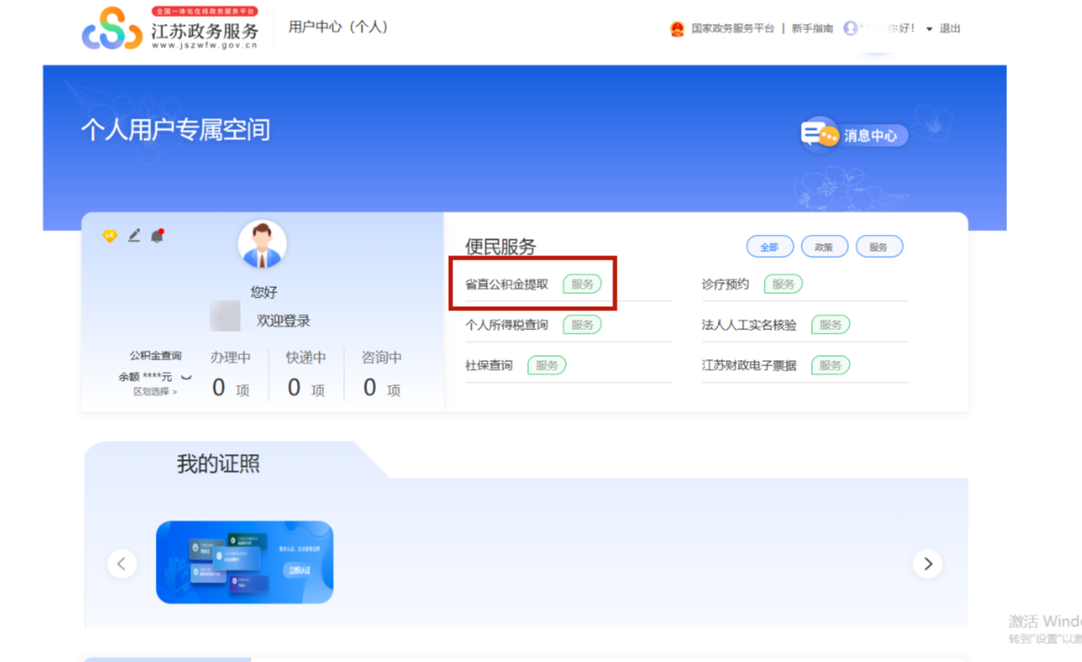The width and height of the screenshot is (1082, 662).
Task: Open the 区划选择 region selector
Action: tap(155, 392)
